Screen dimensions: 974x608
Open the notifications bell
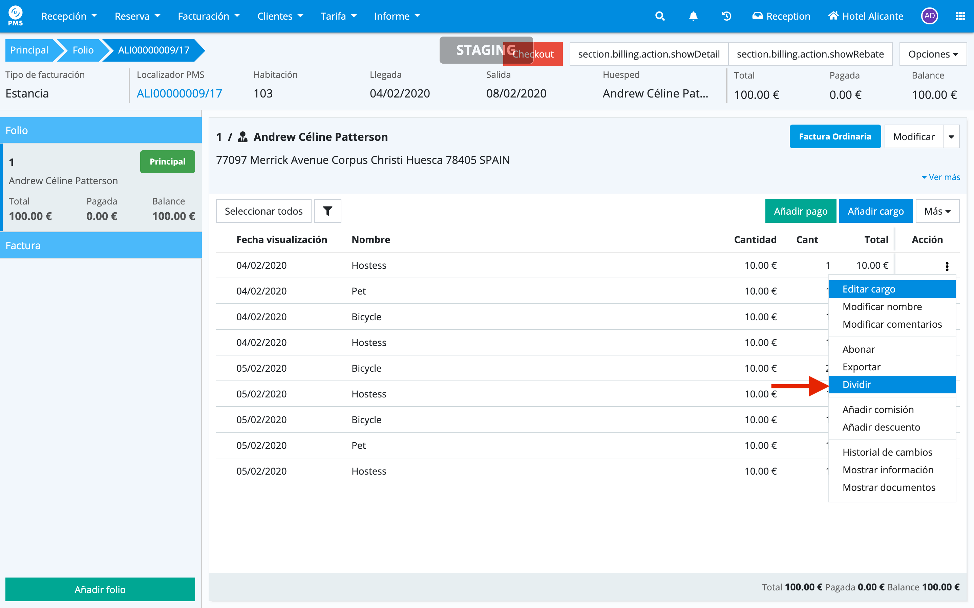coord(693,16)
